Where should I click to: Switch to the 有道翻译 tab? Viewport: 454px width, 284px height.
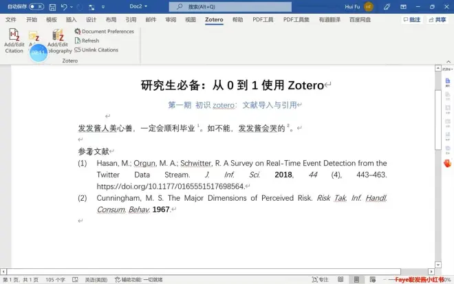(329, 19)
